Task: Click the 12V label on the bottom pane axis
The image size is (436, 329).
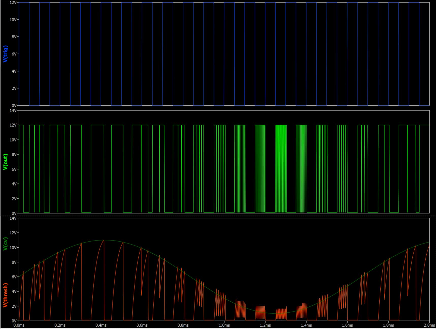Action: pos(13,233)
